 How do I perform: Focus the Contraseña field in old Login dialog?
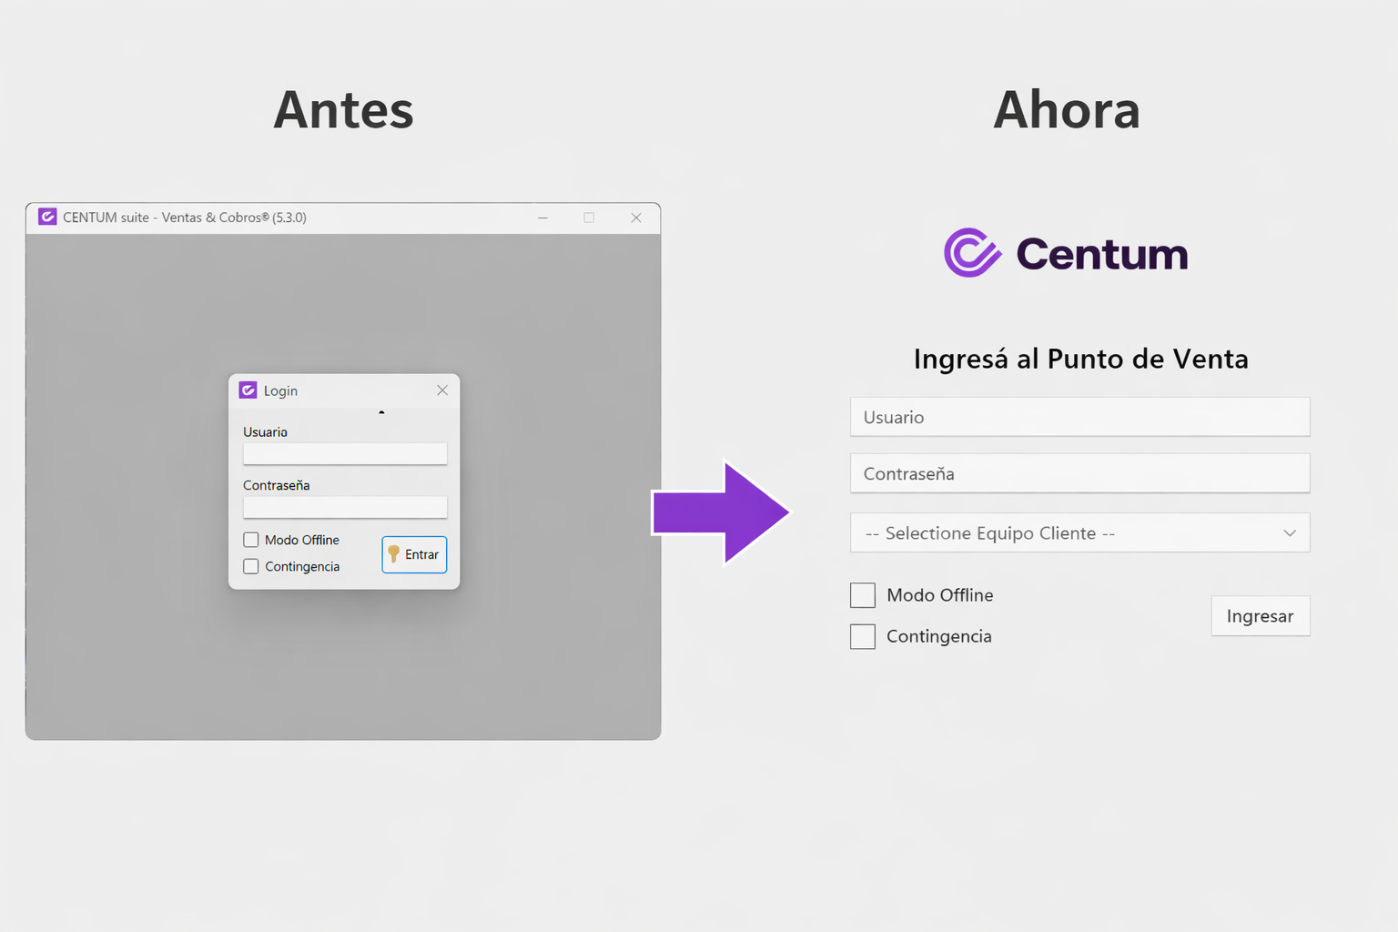[x=345, y=507]
